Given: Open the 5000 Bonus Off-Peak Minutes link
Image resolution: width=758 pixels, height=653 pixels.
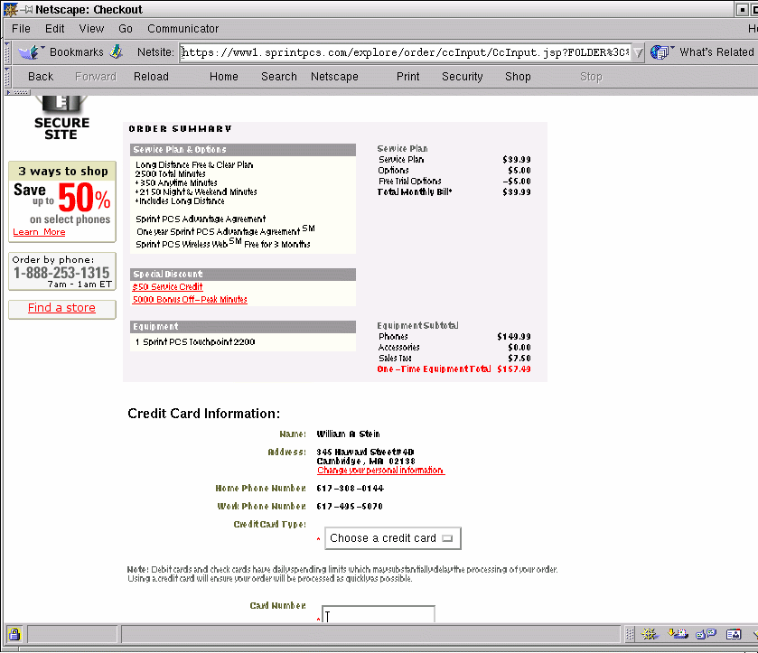Looking at the screenshot, I should pyautogui.click(x=190, y=300).
